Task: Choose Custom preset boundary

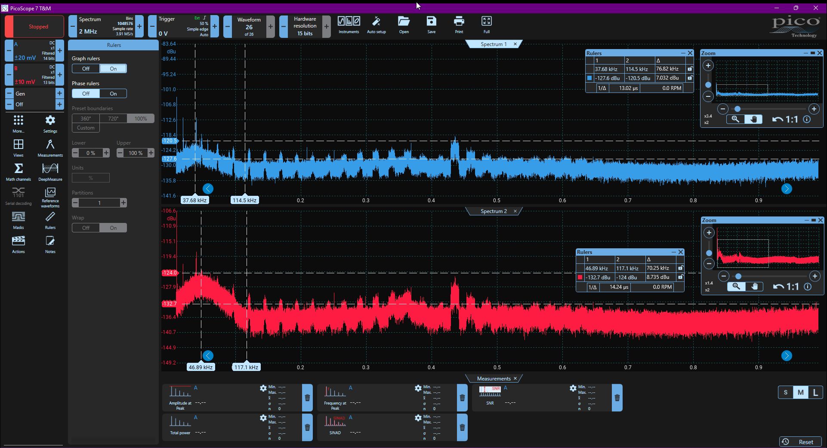Action: click(x=86, y=128)
